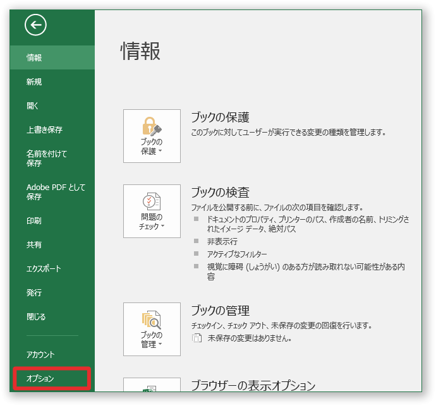This screenshot has height=406, width=436.
Task: Go to エクスポート in the sidebar
Action: click(x=52, y=268)
